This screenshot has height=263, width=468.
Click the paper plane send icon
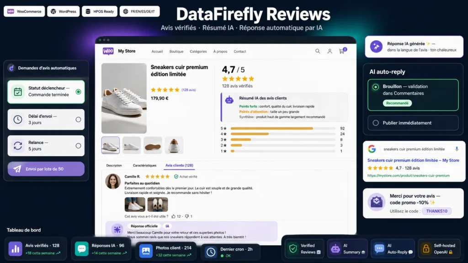[x=17, y=169]
